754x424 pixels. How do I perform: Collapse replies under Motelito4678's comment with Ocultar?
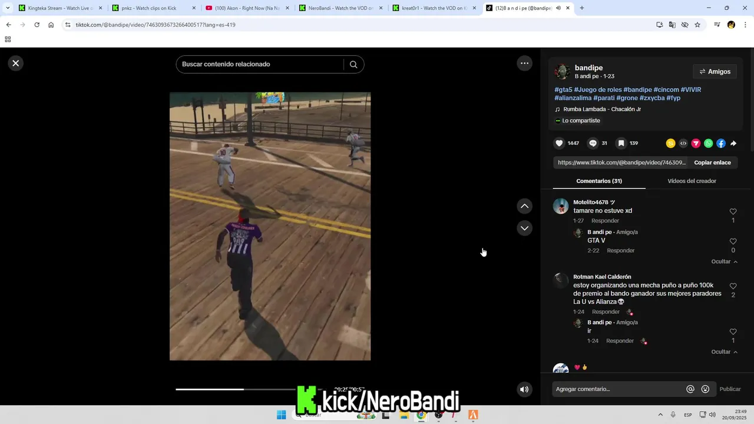(x=724, y=261)
